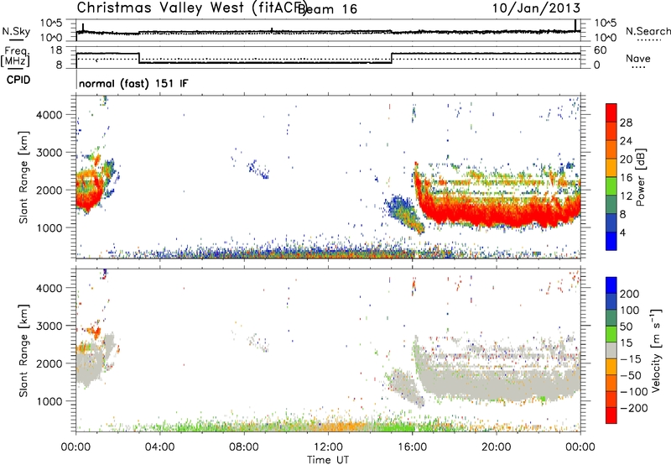Image resolution: width=671 pixels, height=465 pixels.
Task: Click the "60" Nave axis tick label
Action: click(600, 50)
